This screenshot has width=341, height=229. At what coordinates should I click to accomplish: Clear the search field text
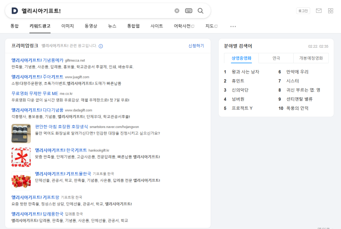tap(177, 11)
